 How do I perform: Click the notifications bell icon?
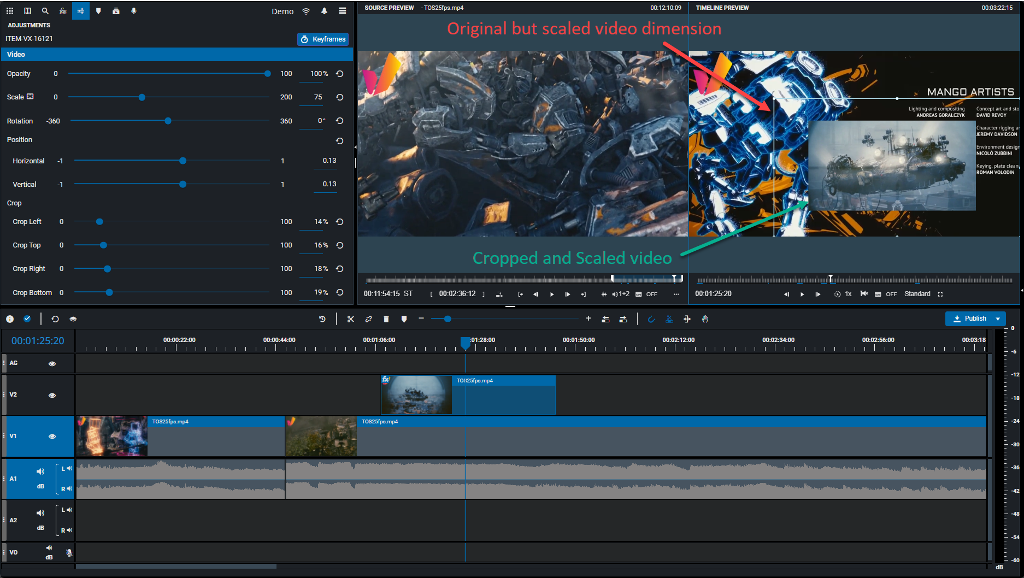(x=324, y=11)
